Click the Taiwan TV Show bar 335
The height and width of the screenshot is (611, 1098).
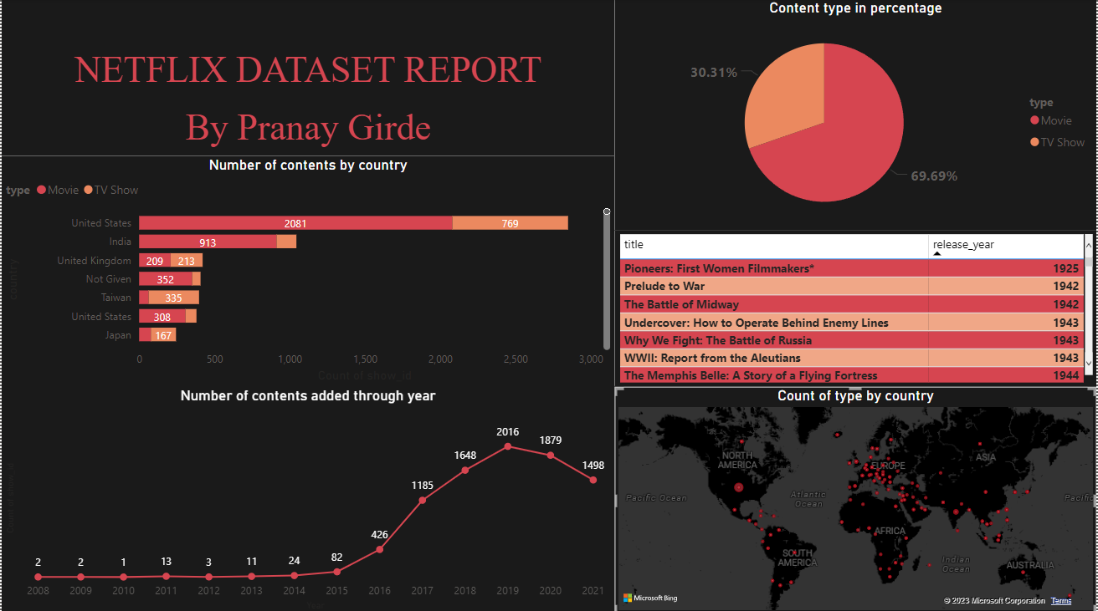point(174,298)
